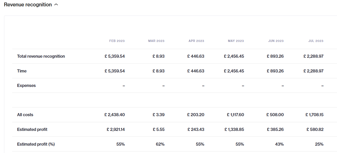Image resolution: width=337 pixels, height=153 pixels.
Task: Click the All costs row label
Action: click(x=25, y=115)
